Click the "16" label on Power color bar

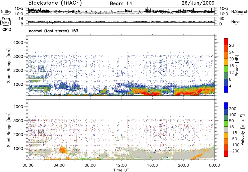point(231,66)
